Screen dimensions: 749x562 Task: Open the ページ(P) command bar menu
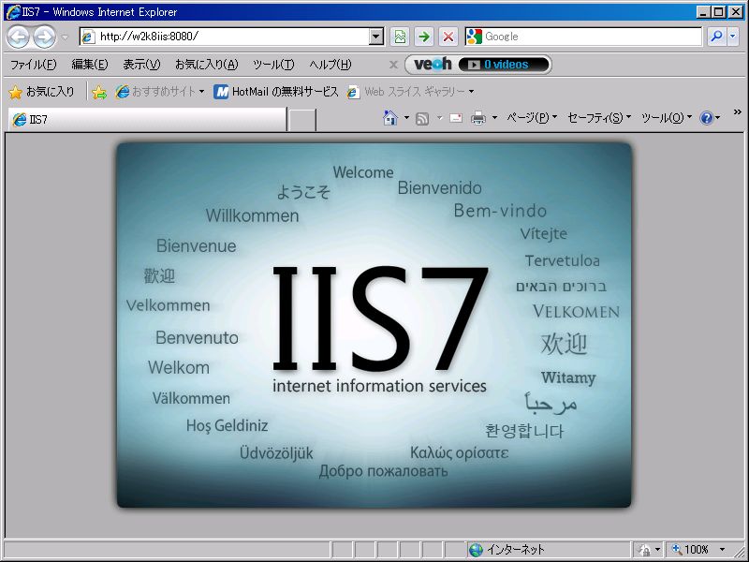click(x=532, y=118)
